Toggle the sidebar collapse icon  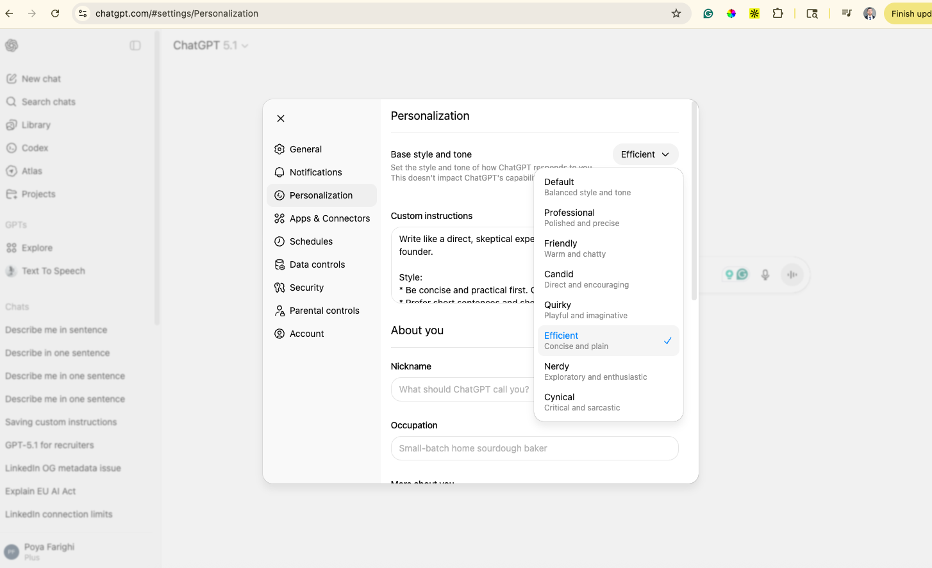click(135, 45)
